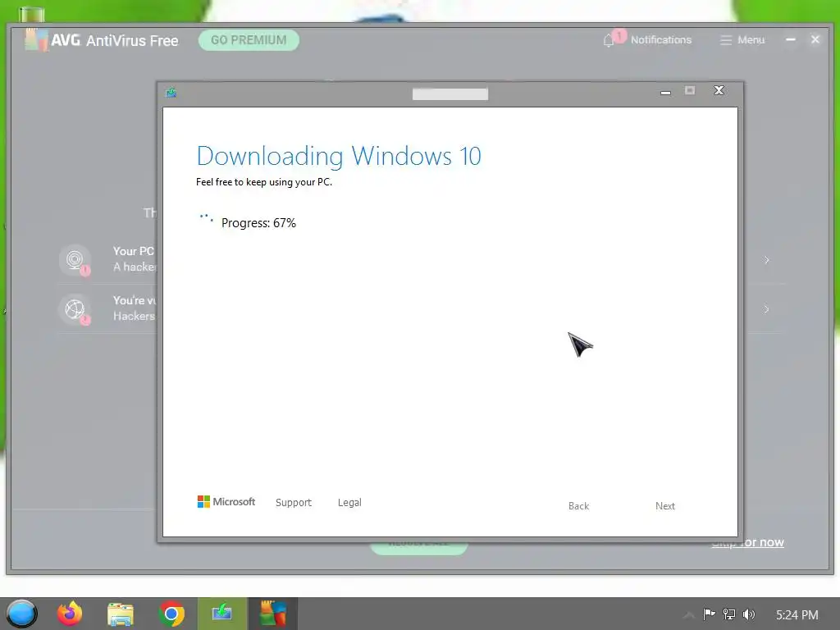Minimize the AVG AntiVirus window
This screenshot has height=630, width=840.
tap(790, 39)
